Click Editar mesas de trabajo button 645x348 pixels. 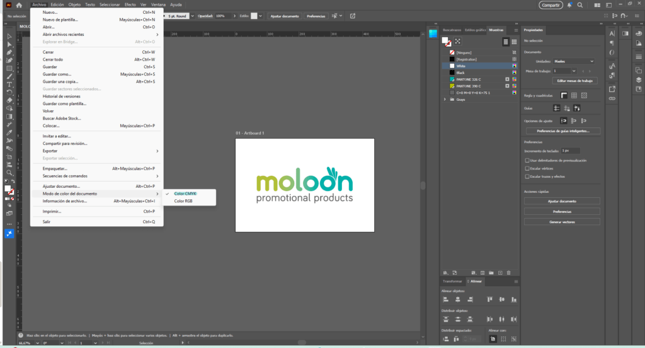[x=574, y=81]
